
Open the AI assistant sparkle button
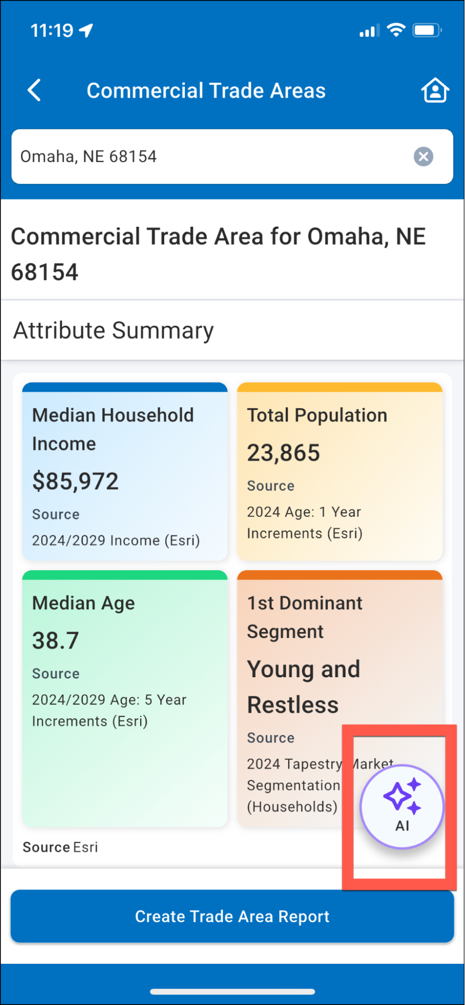point(402,806)
